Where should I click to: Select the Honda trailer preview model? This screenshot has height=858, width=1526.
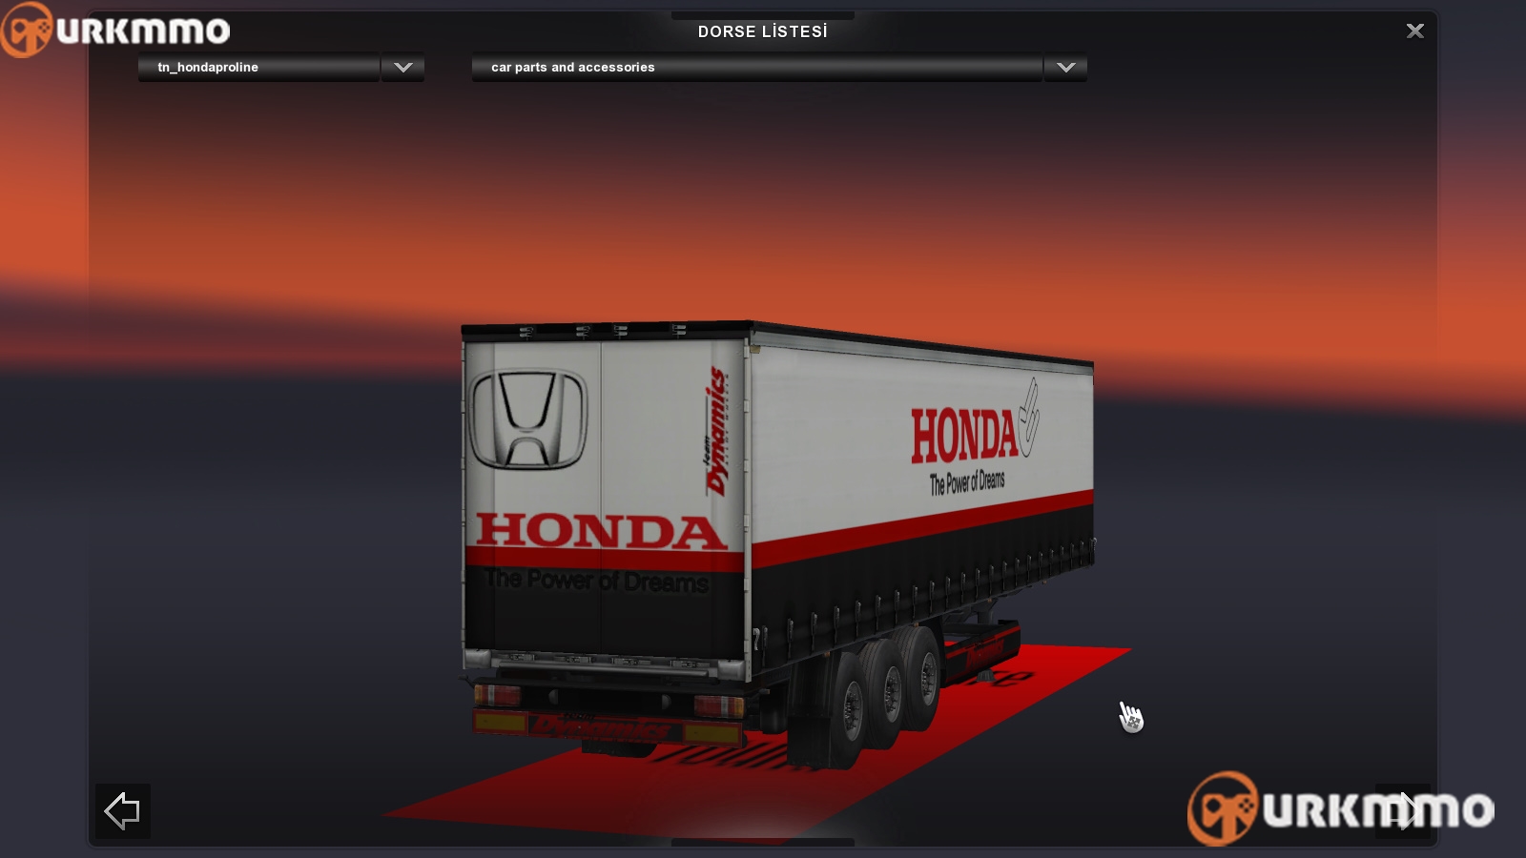click(x=777, y=545)
